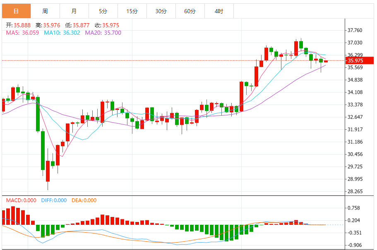Open the 30分 timeframe tab
This screenshot has width=377, height=250.
pos(161,11)
